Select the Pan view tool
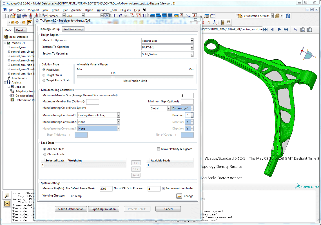Screen dimensions: 321x225 [115, 16]
